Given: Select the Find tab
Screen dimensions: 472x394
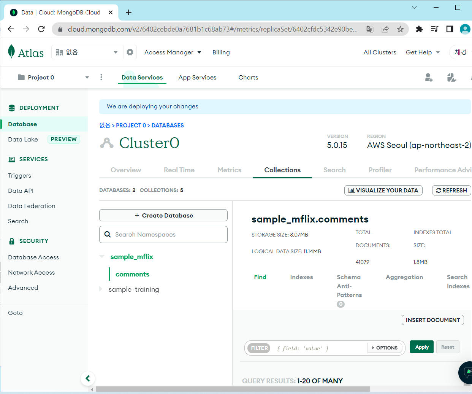Looking at the screenshot, I should tap(260, 277).
